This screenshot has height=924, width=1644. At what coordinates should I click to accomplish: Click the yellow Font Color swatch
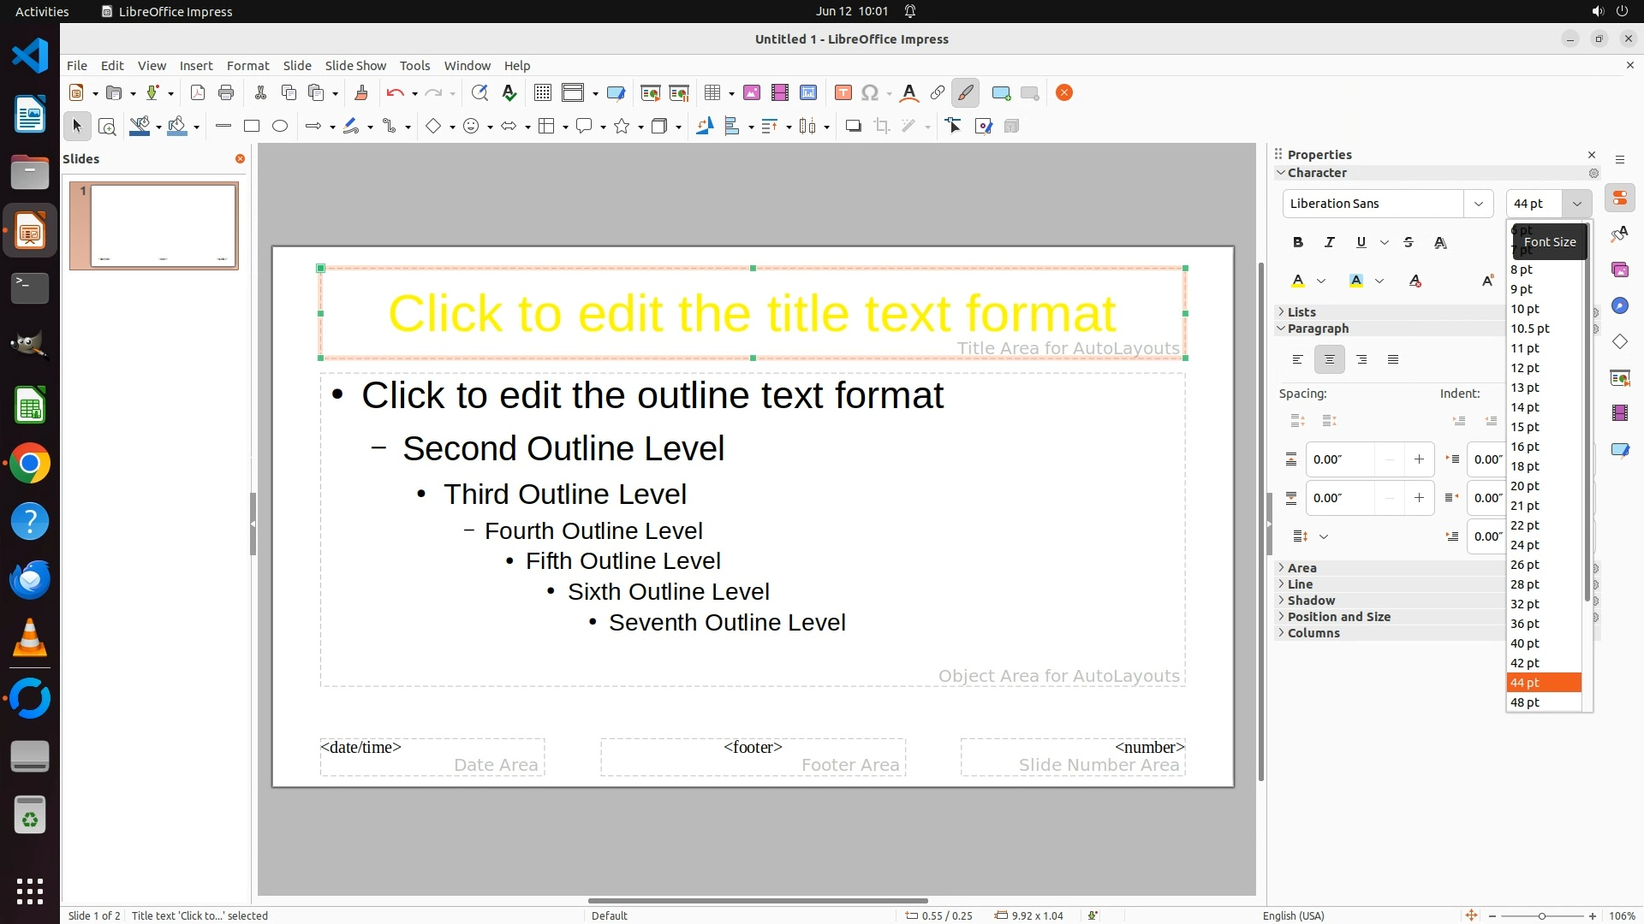1298,281
